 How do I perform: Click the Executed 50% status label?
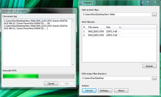tap(10, 71)
